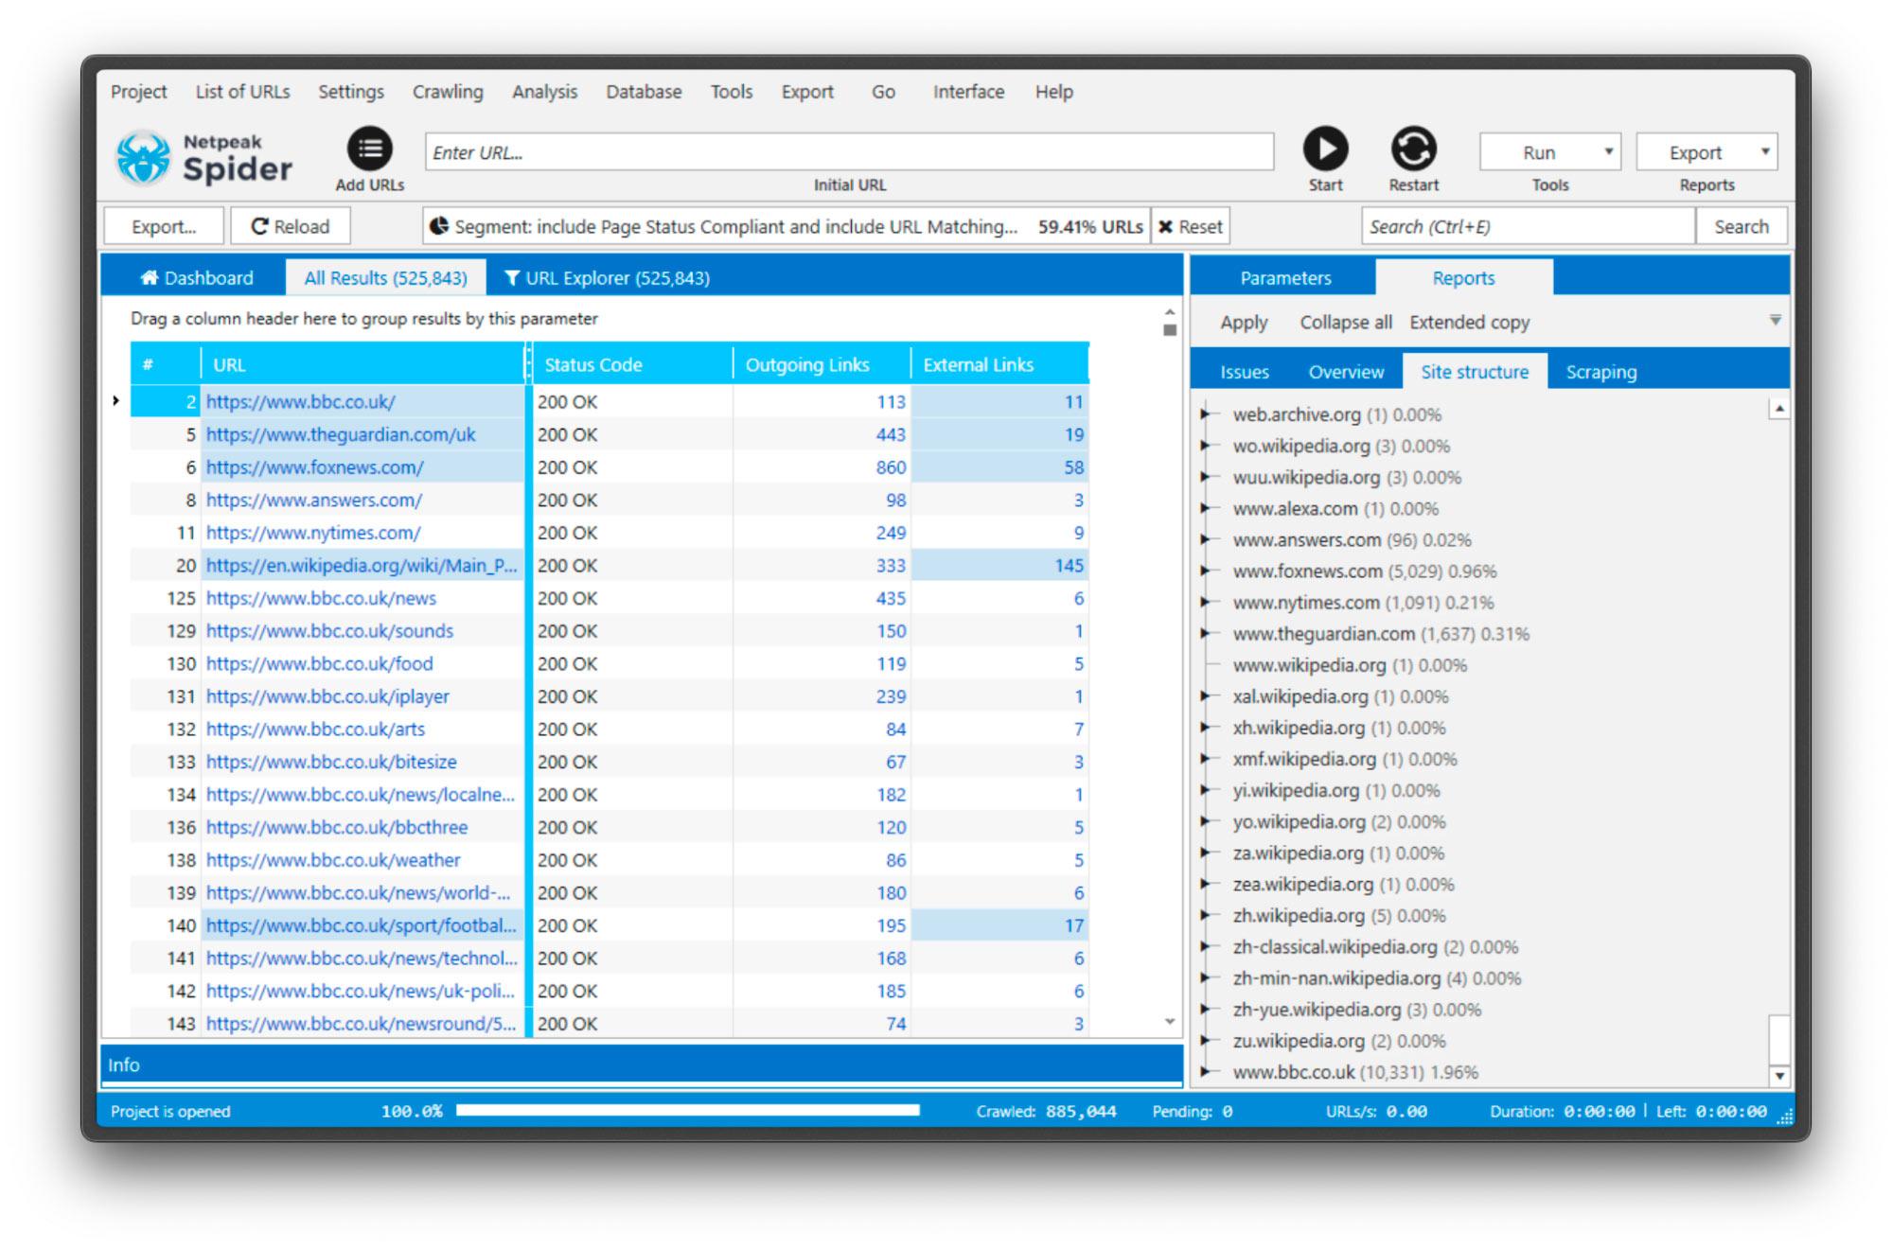
Task: Click the 145 external links cell
Action: [x=999, y=565]
